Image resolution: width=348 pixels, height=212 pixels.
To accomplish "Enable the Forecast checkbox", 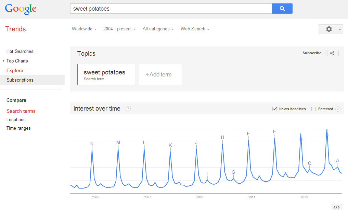I will pos(313,109).
